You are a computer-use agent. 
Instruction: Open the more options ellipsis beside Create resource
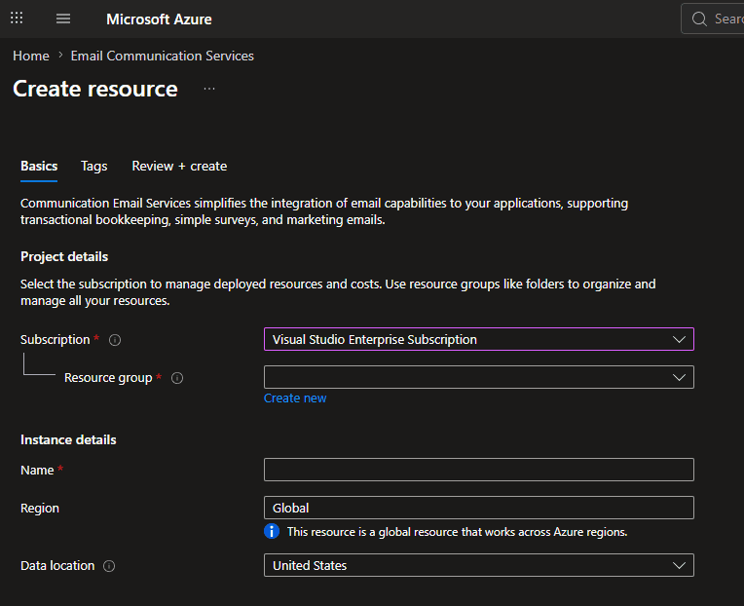209,89
